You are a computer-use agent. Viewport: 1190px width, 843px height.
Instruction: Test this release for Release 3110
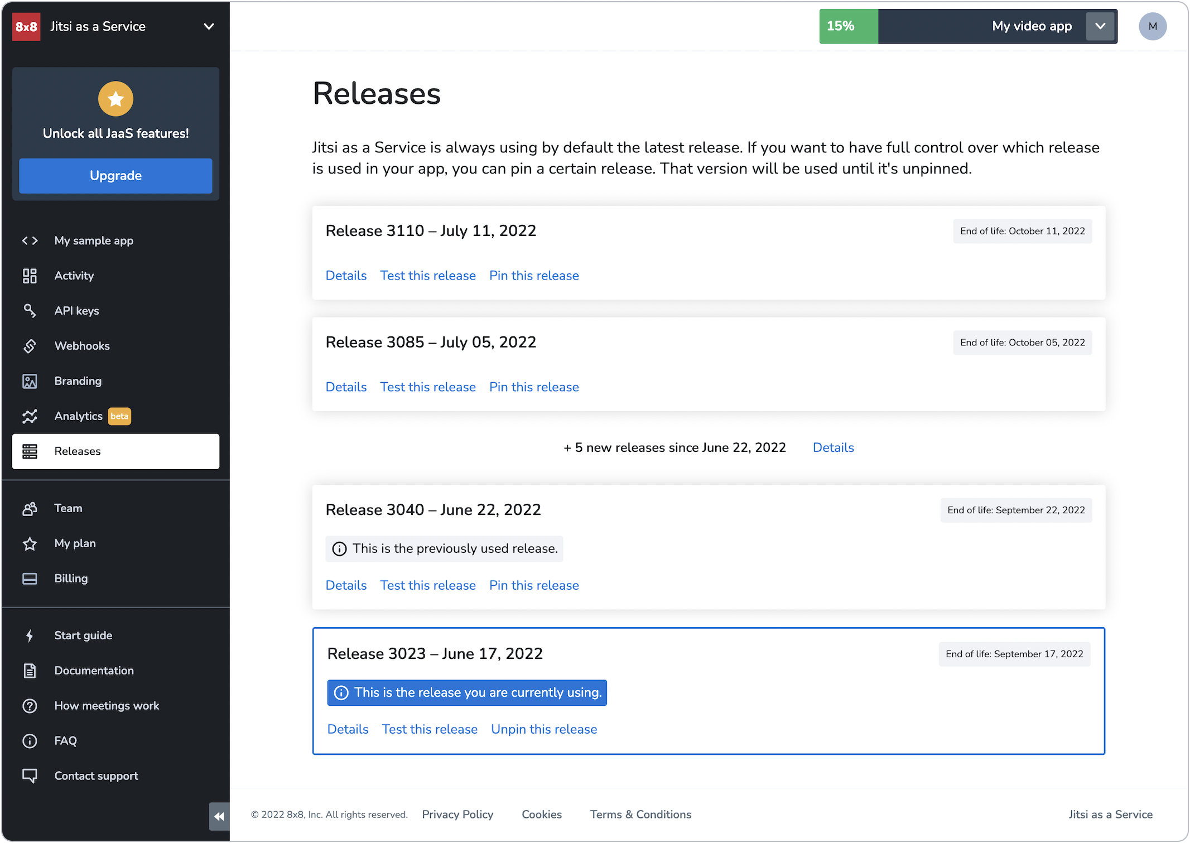click(x=428, y=276)
